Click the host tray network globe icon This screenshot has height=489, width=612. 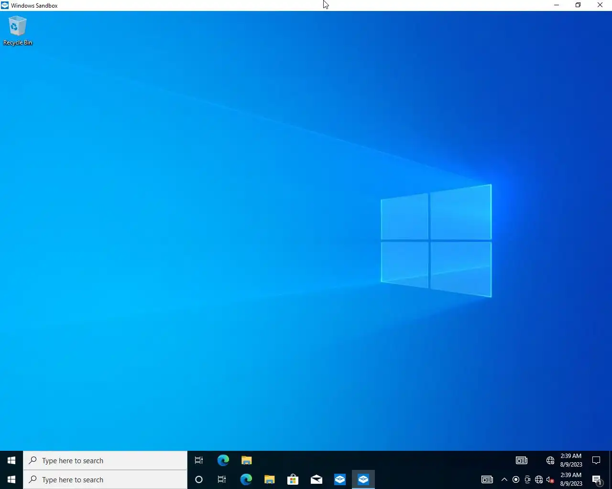(539, 479)
